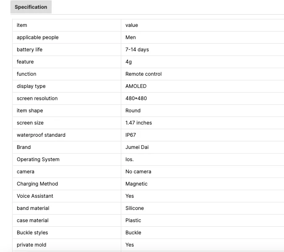Select the 'waterproof standard' label
The height and width of the screenshot is (252, 284).
click(x=41, y=135)
